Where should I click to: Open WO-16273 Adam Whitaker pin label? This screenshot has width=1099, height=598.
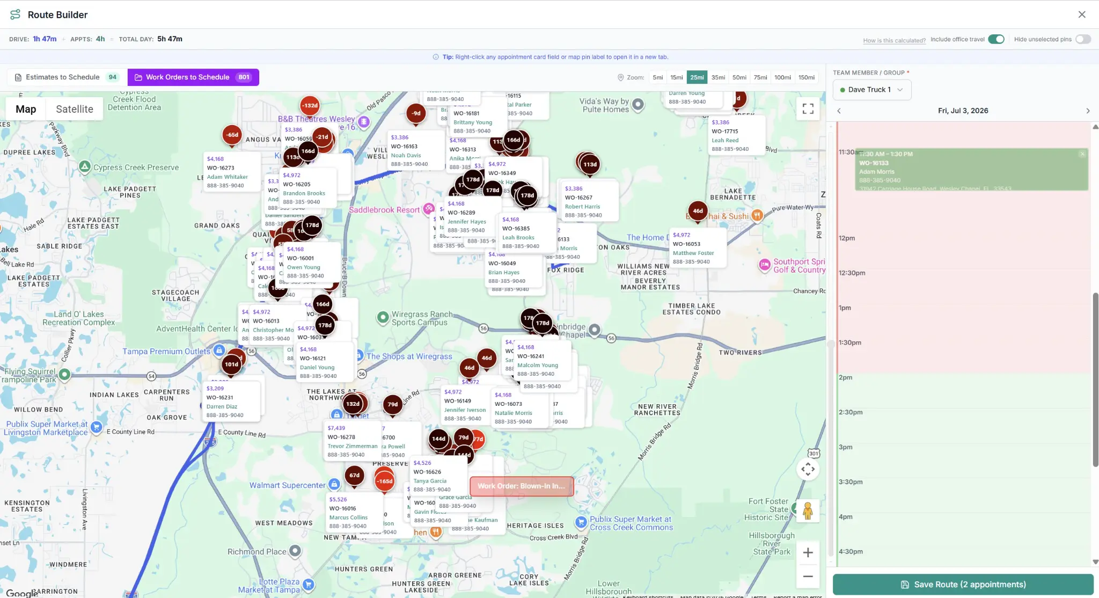point(232,172)
